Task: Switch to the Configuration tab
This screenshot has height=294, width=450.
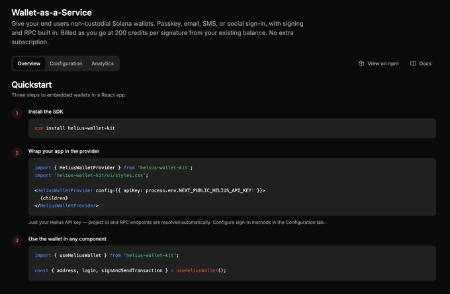Action: pos(66,63)
